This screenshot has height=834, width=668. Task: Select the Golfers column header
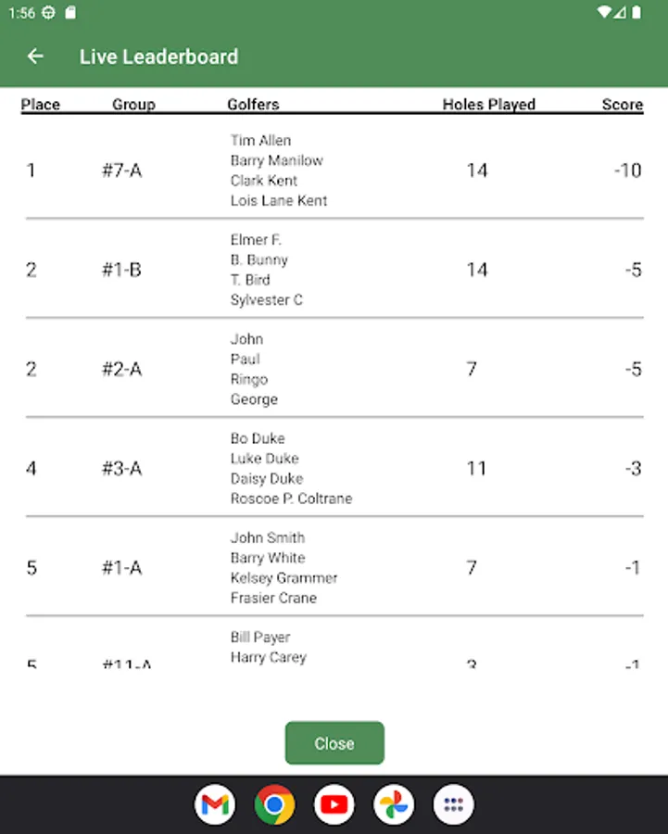[x=253, y=104]
